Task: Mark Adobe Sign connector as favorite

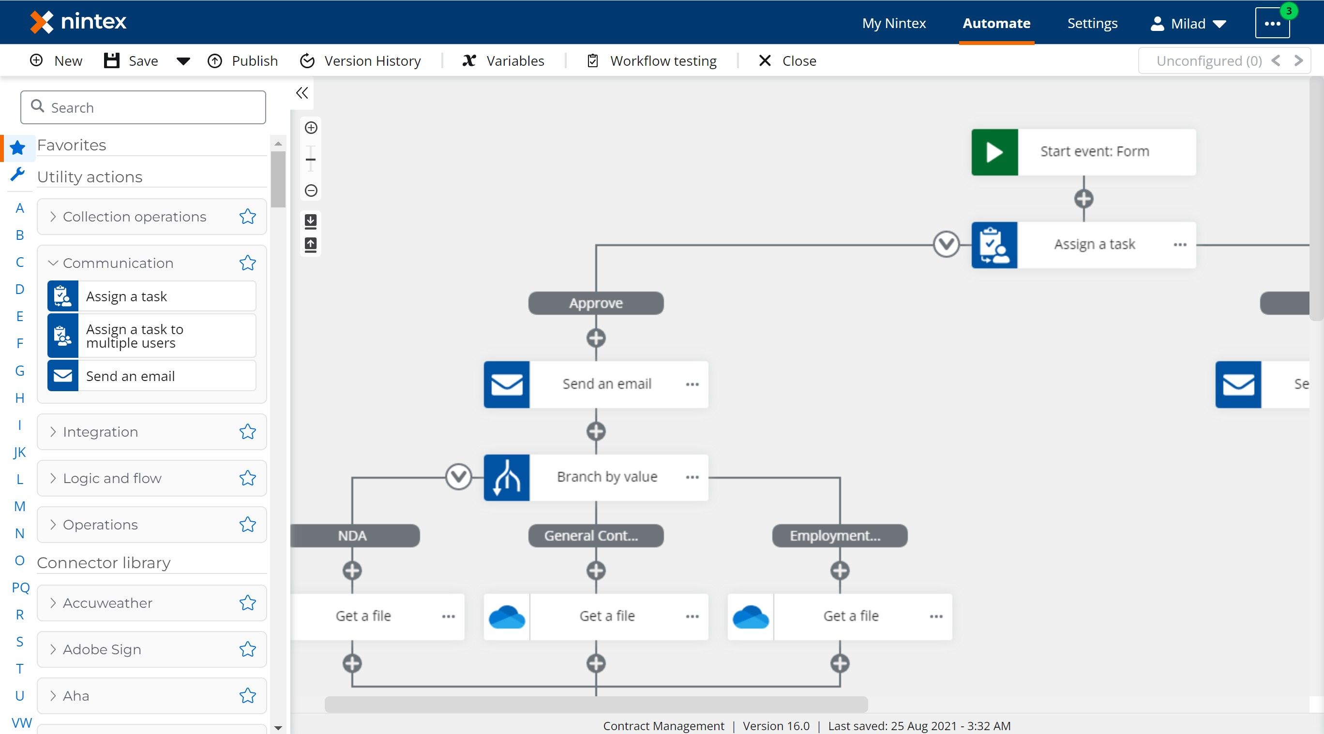Action: (x=248, y=649)
